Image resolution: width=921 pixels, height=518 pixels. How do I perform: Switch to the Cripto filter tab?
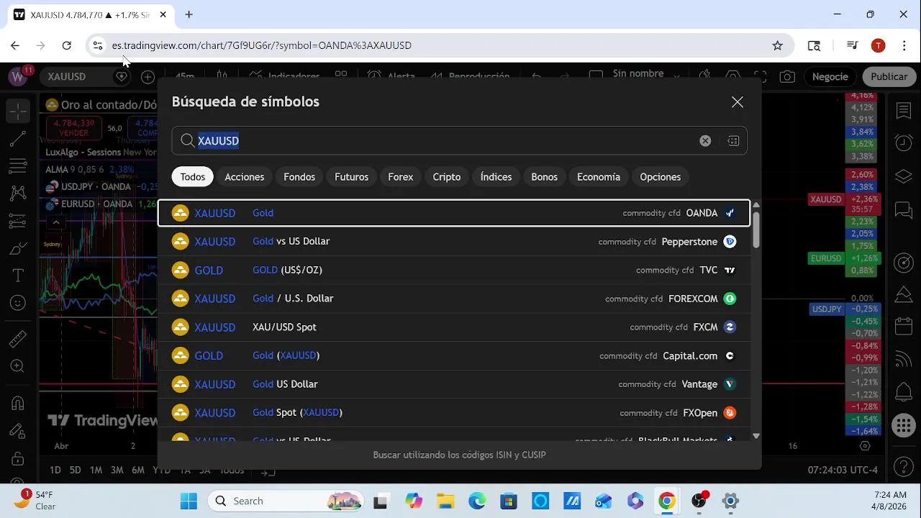click(447, 177)
